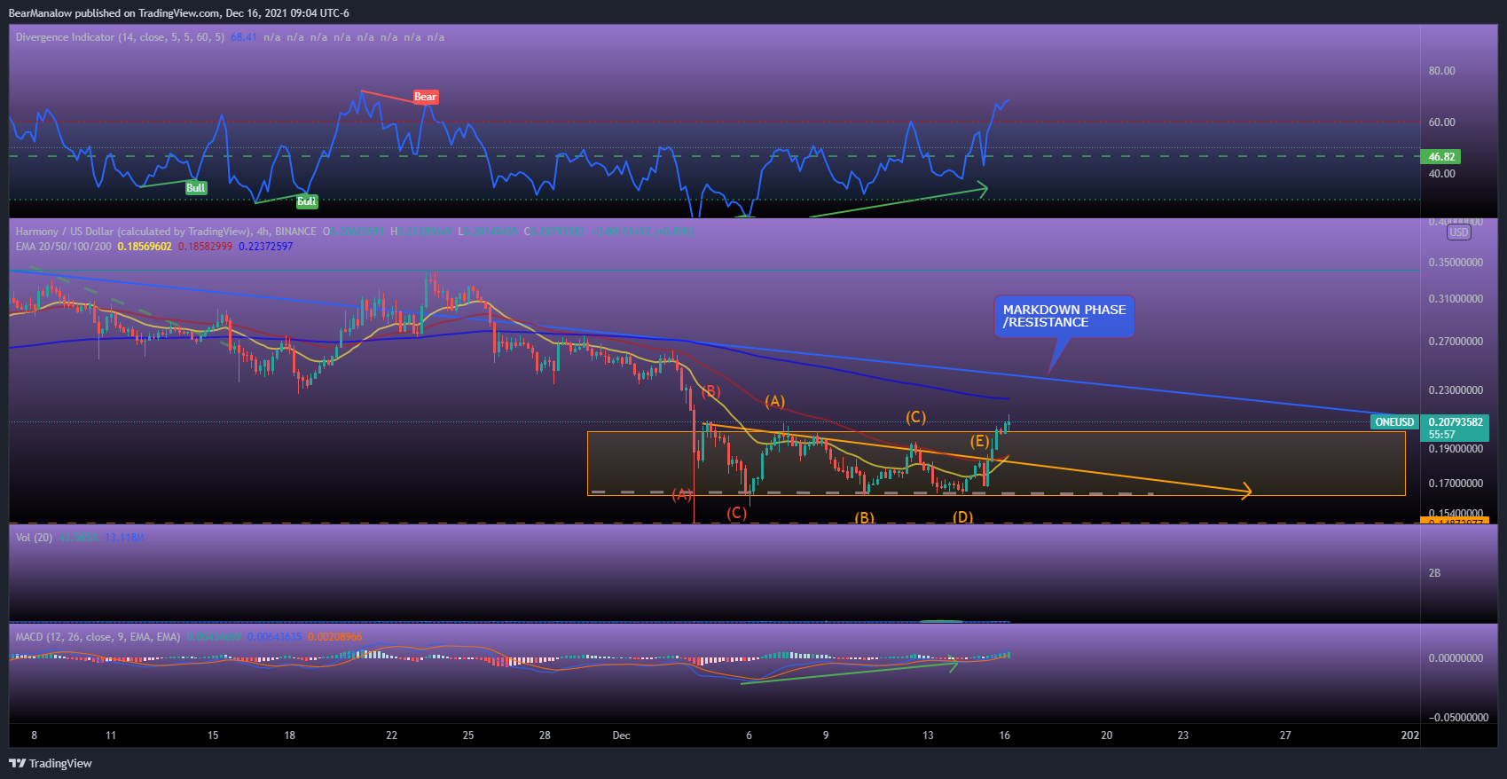The height and width of the screenshot is (779, 1507).
Task: Click the 46.82 green value tag
Action: click(1441, 157)
